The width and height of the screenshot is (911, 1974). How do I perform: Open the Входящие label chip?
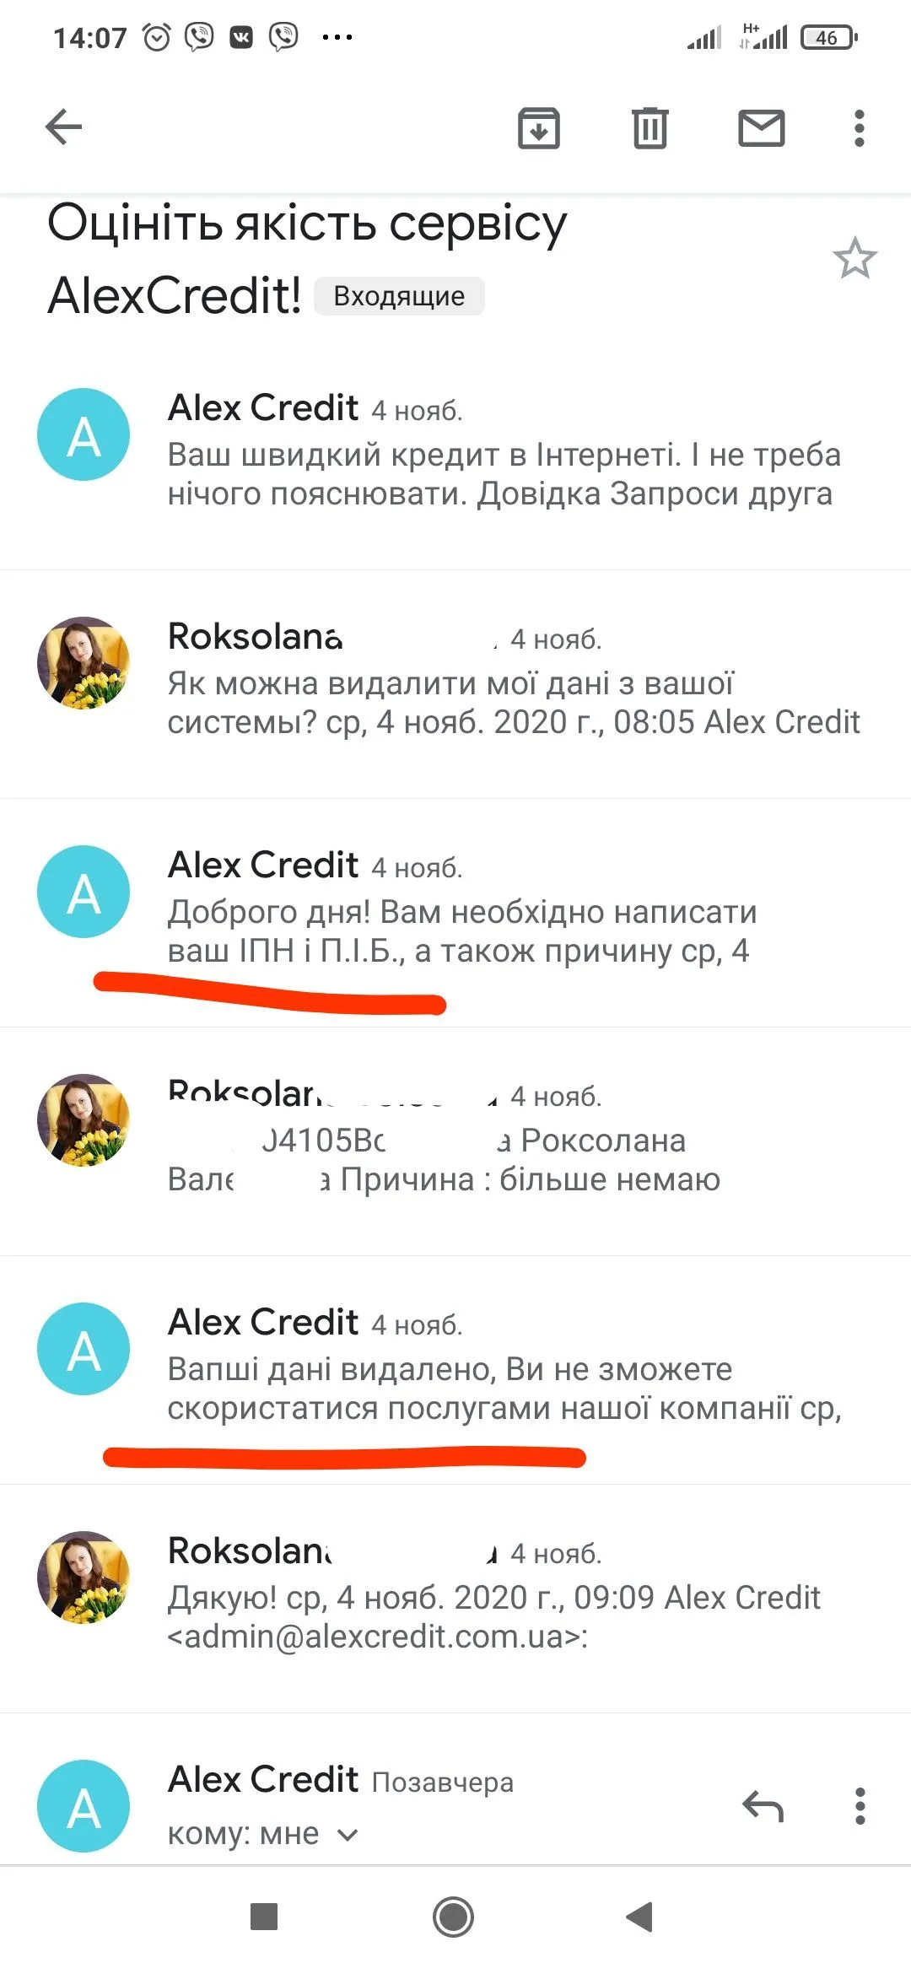click(x=399, y=296)
